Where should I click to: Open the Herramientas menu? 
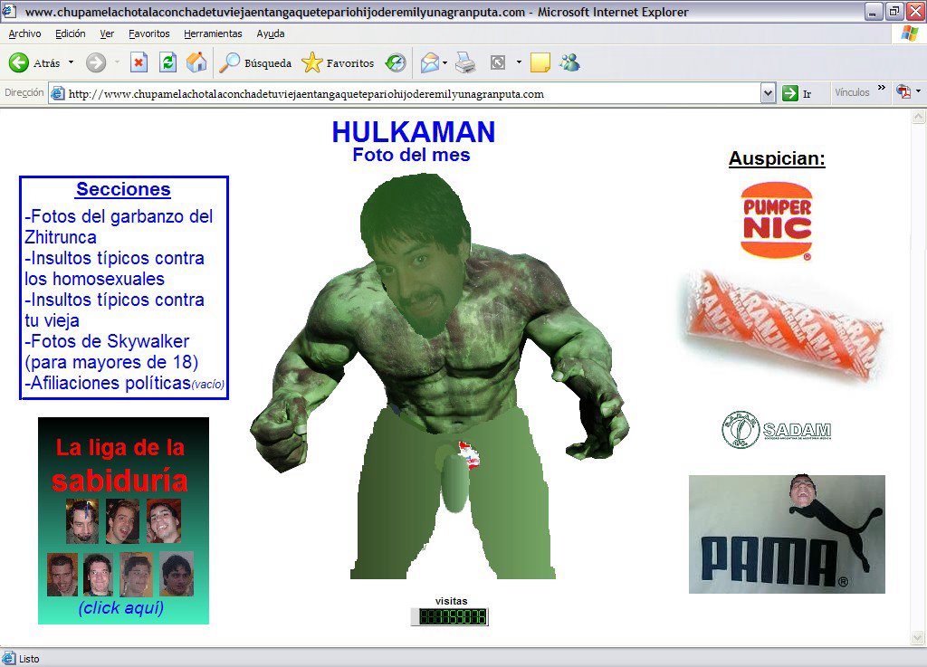[x=213, y=33]
